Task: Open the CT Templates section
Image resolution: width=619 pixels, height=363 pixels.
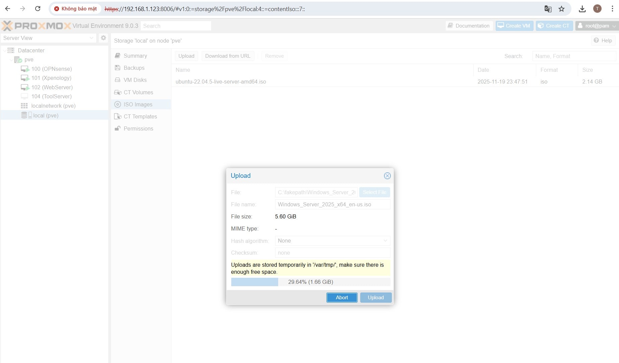Action: [140, 116]
